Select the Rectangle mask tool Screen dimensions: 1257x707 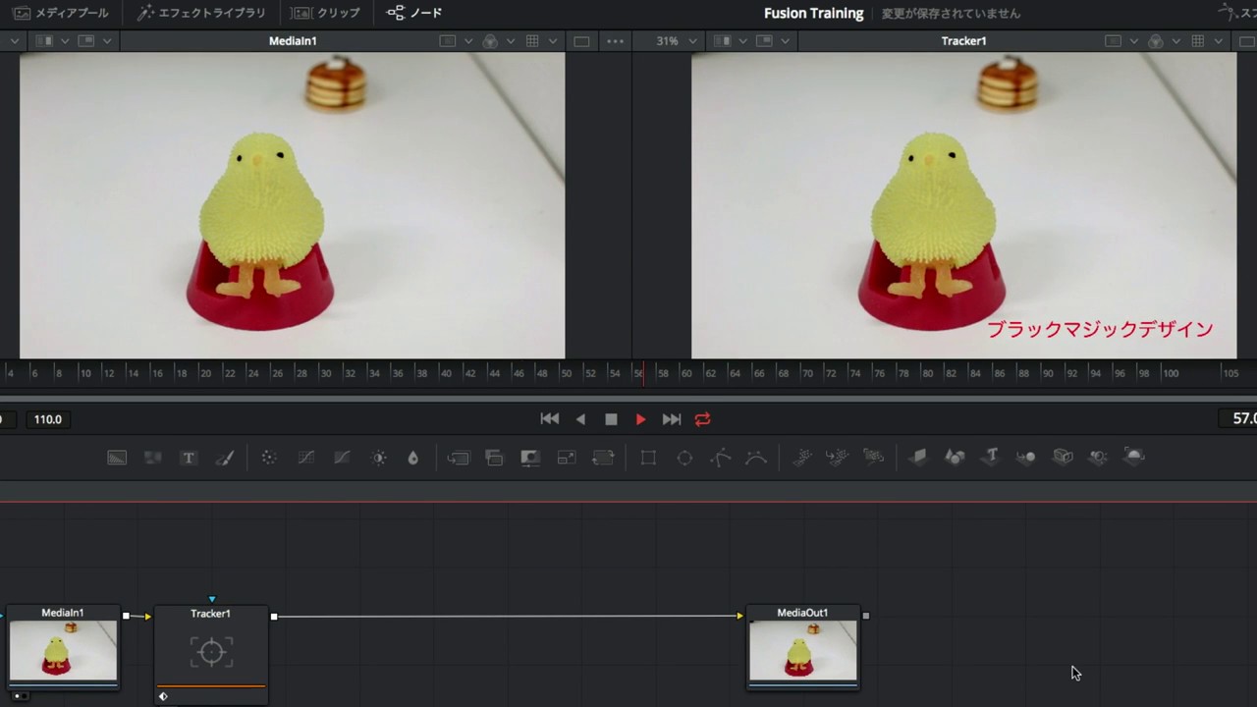coord(648,458)
